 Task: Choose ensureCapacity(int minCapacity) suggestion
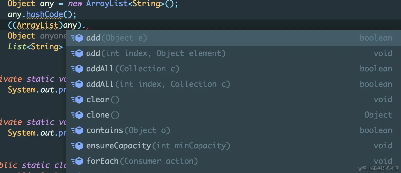coord(158,146)
